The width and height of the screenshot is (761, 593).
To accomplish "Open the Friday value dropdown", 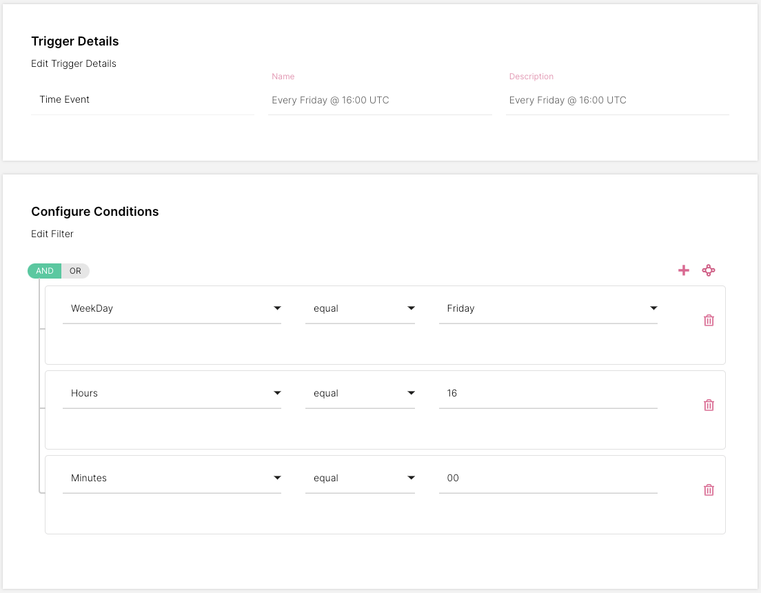I will [x=547, y=308].
